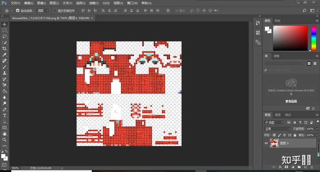Viewport: 320px width, 172px height.
Task: Expand the fill 100% dropdown arrow
Action: pos(317,135)
